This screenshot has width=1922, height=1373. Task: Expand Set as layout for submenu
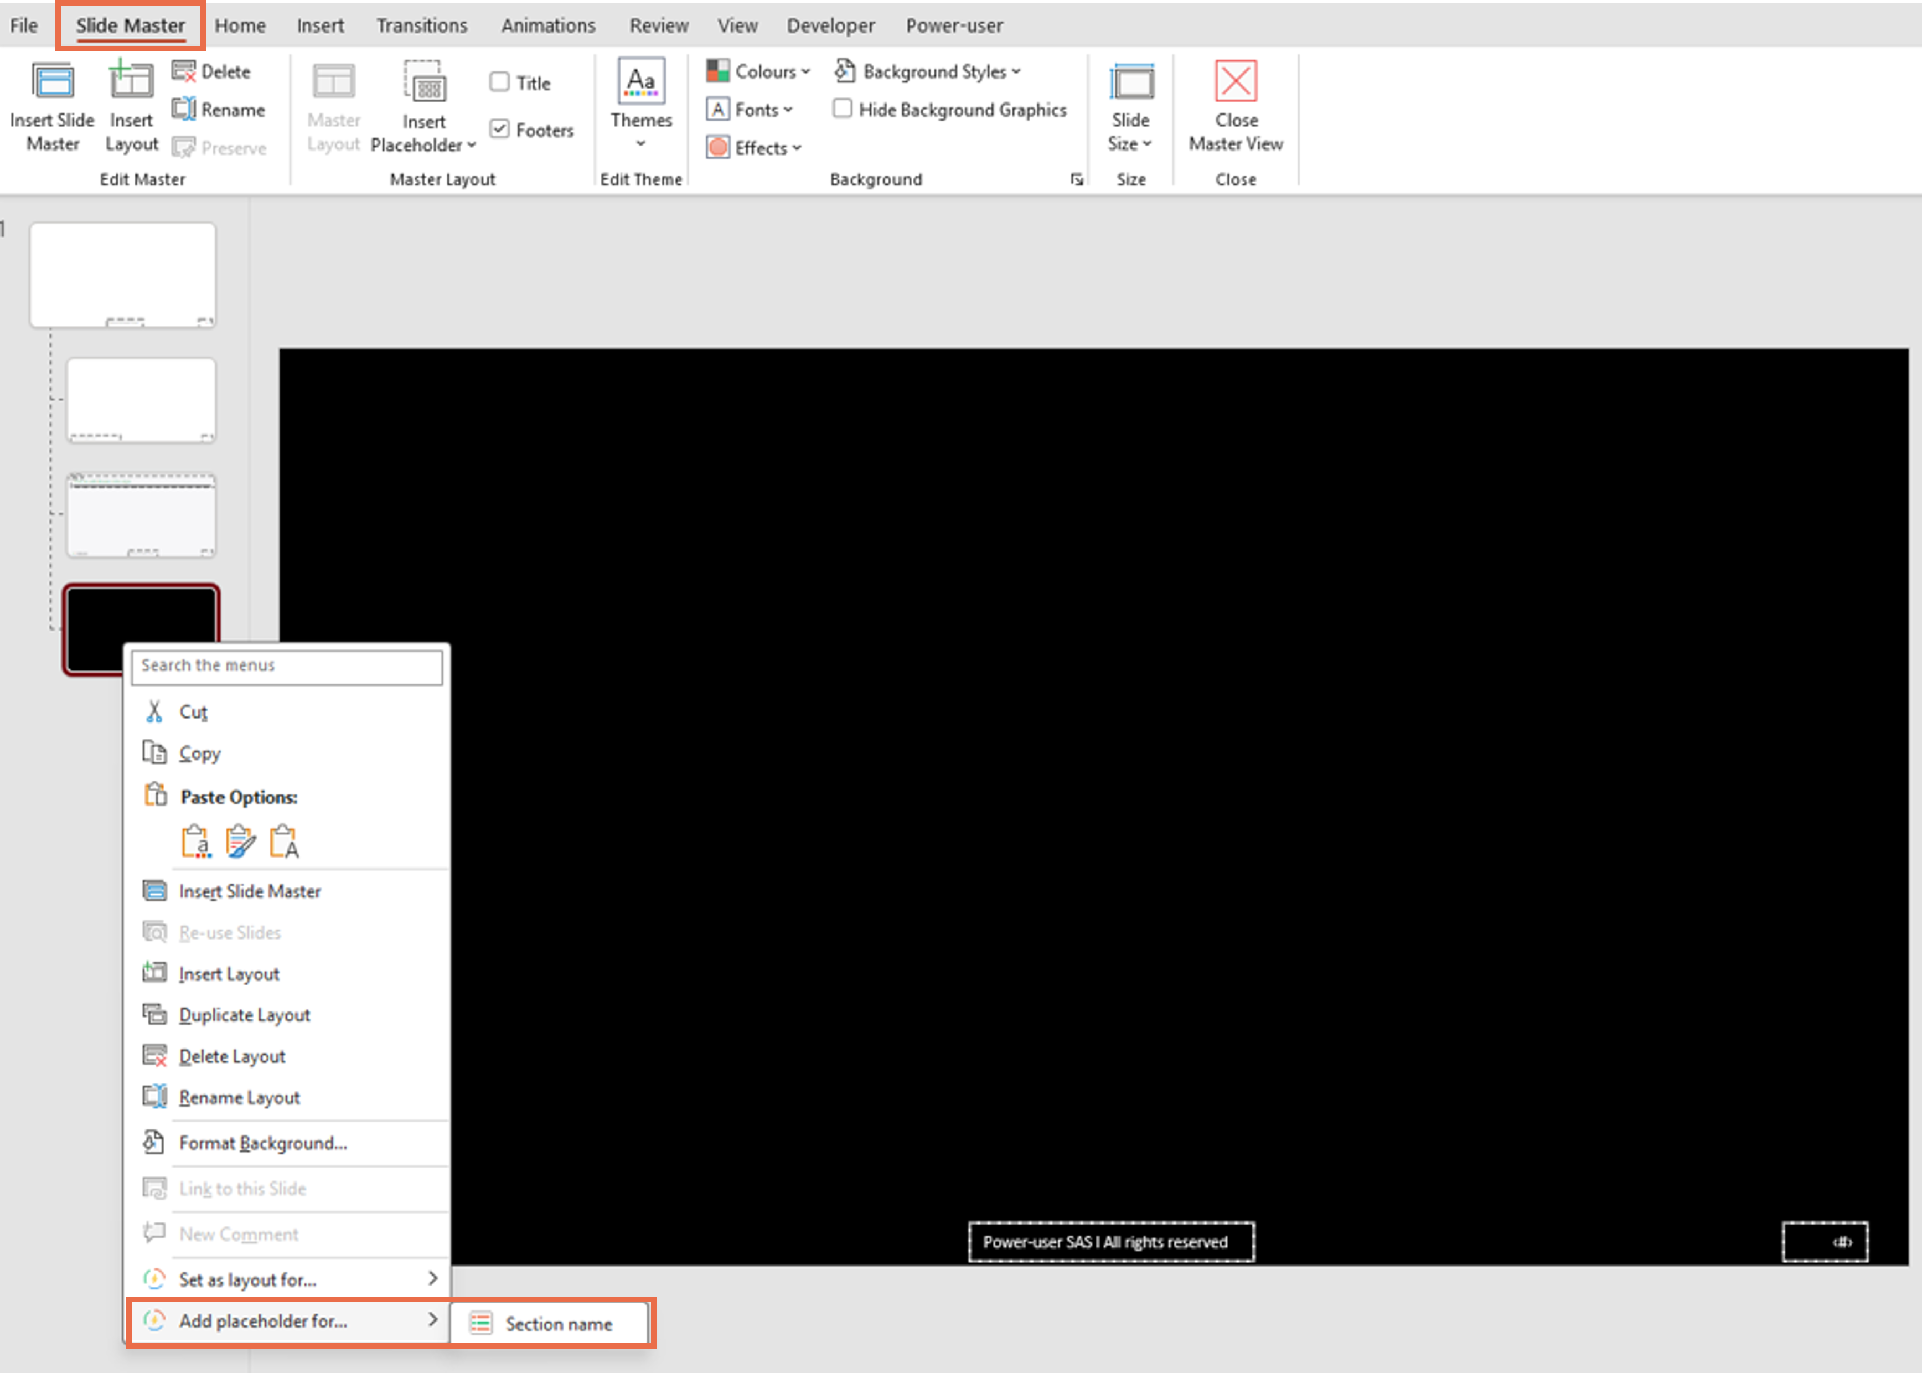(x=433, y=1278)
